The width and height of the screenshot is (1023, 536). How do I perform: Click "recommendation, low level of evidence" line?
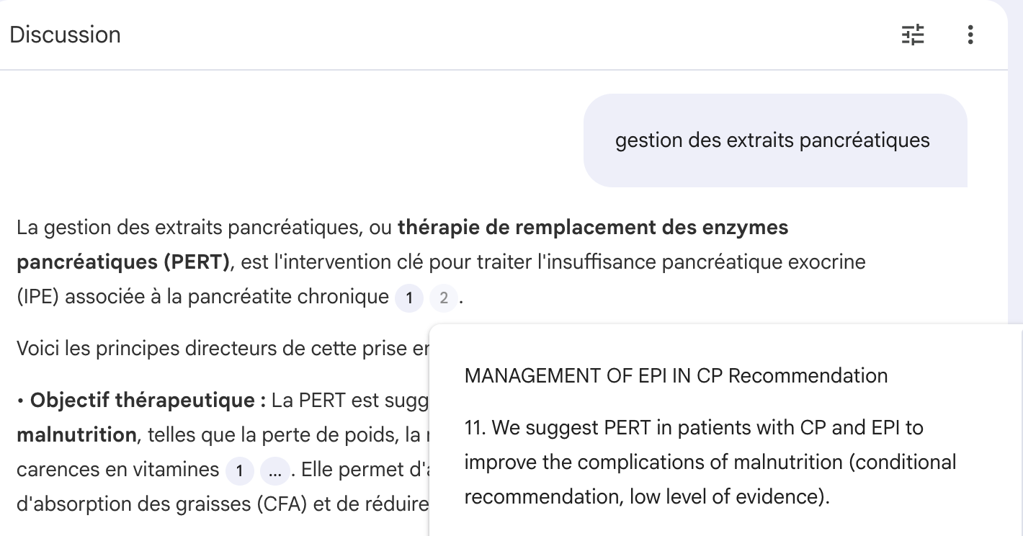click(646, 497)
